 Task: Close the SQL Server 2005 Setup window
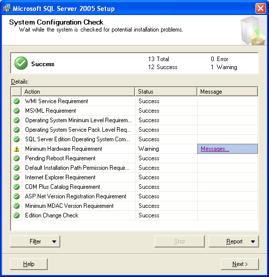pyautogui.click(x=260, y=9)
